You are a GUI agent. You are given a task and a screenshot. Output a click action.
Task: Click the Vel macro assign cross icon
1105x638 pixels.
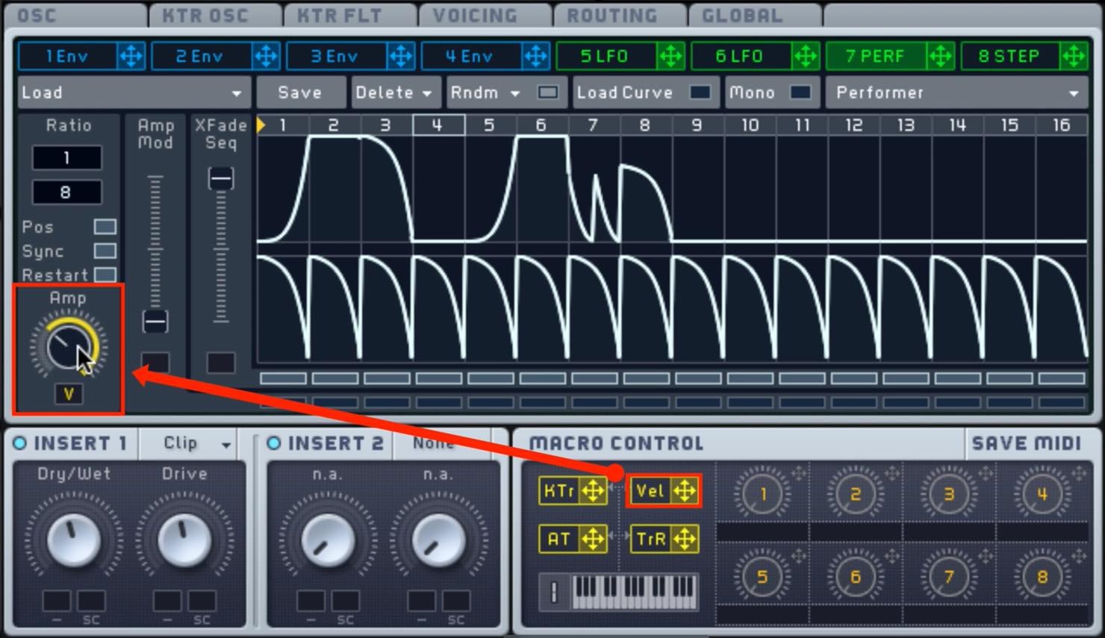(x=684, y=491)
